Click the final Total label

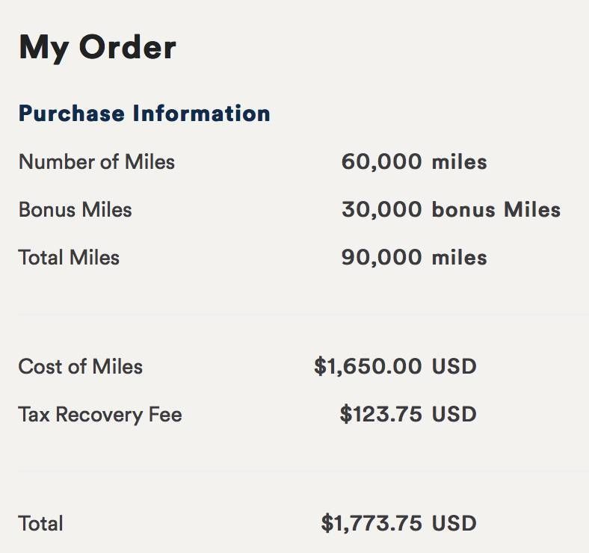[x=40, y=523]
